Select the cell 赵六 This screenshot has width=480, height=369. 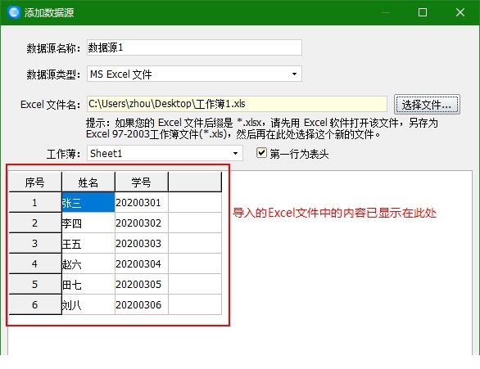pos(88,263)
